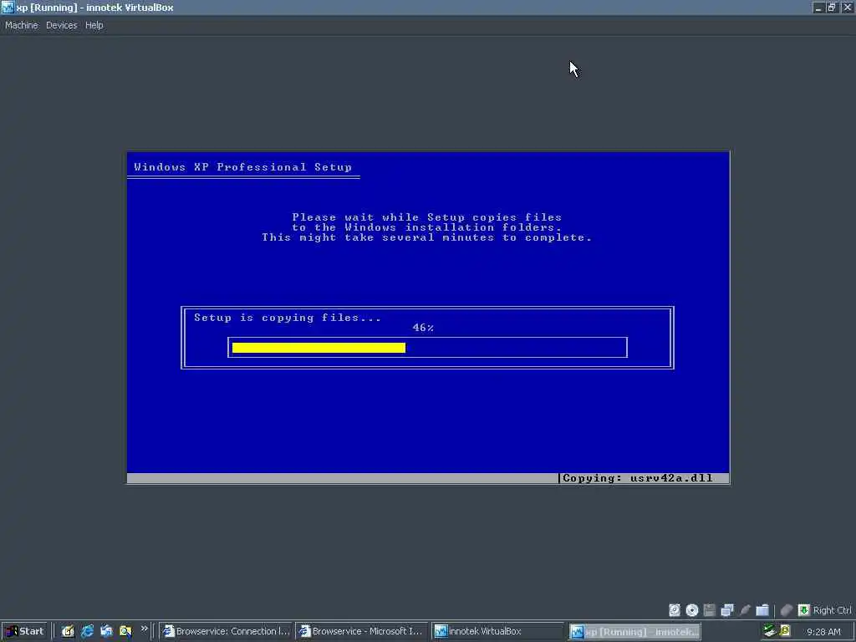856x642 pixels.
Task: Open the search folder quick launch icon
Action: point(125,632)
